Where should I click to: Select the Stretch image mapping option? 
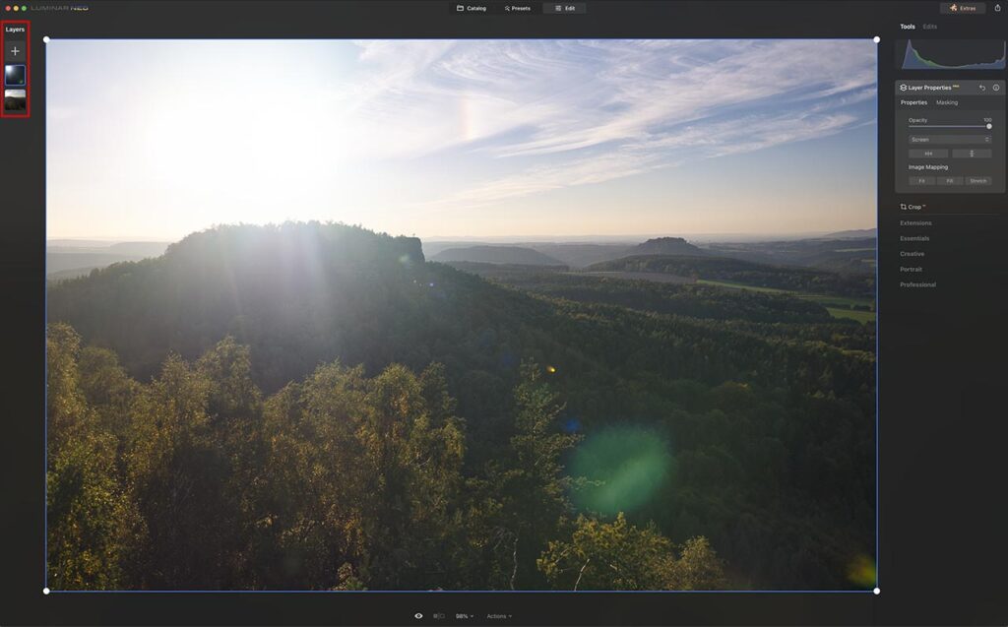pos(977,180)
